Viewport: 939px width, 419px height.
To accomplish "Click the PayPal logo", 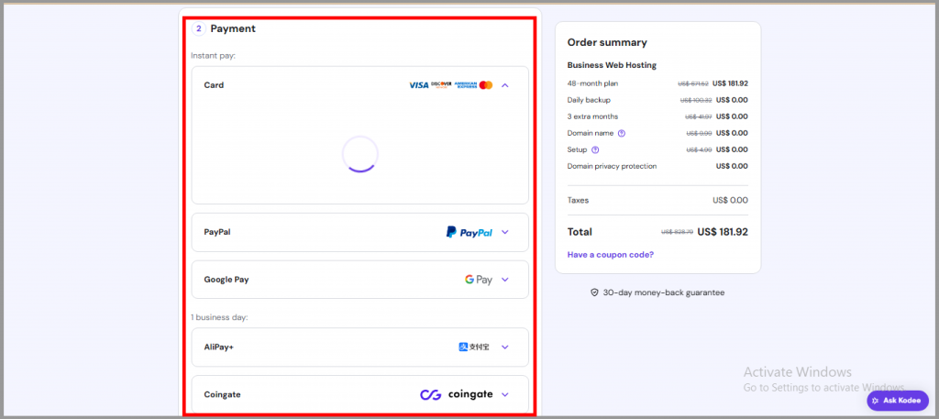I will point(469,232).
